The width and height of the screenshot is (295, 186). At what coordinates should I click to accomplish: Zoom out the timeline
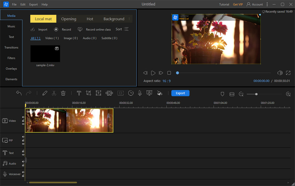click(x=241, y=94)
